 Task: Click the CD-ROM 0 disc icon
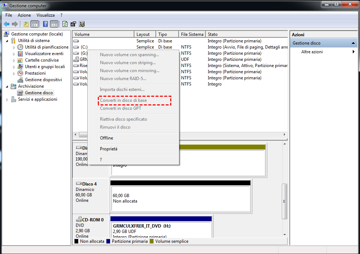click(79, 219)
